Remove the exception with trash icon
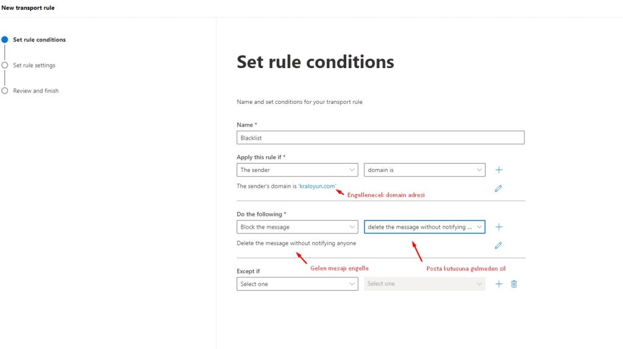 pos(513,284)
